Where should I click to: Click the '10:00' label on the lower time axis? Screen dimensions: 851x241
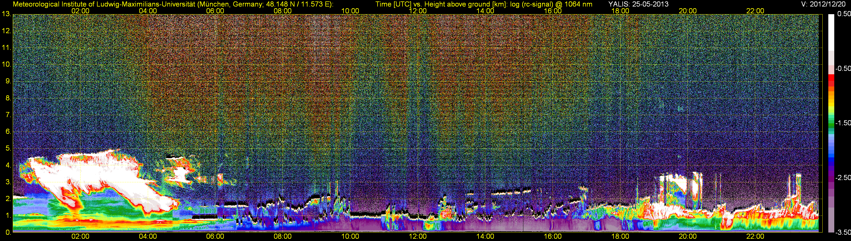[350, 236]
